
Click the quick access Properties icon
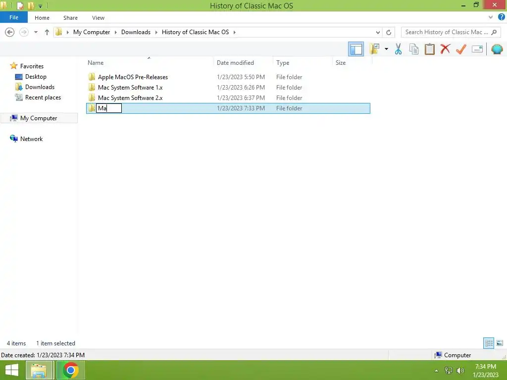coord(20,5)
